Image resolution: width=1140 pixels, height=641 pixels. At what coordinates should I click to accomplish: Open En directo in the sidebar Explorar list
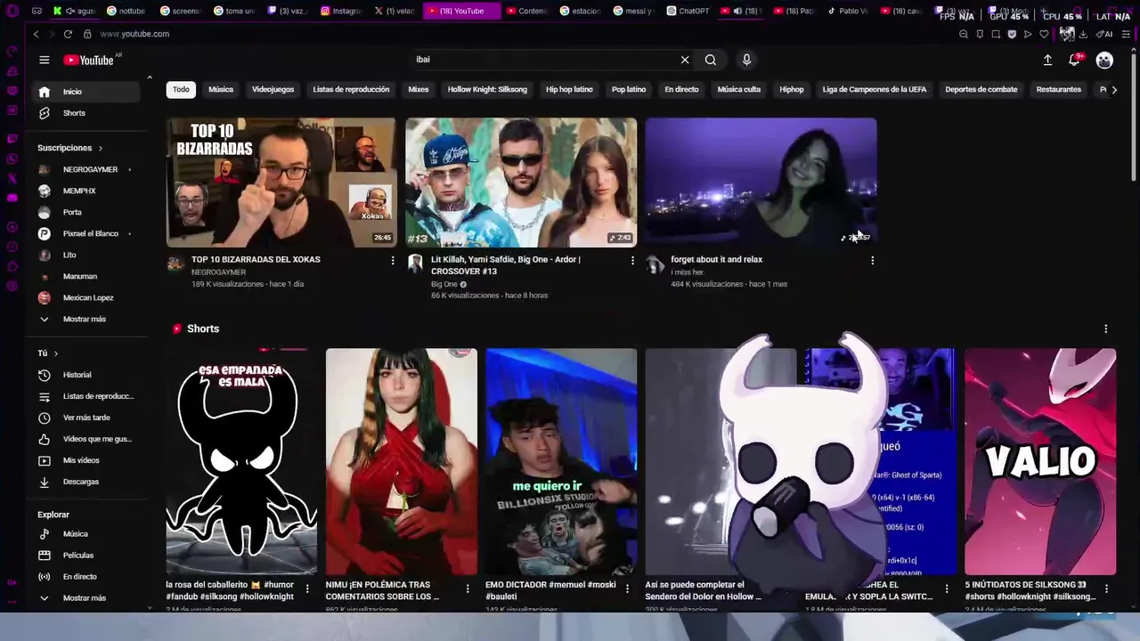87,577
